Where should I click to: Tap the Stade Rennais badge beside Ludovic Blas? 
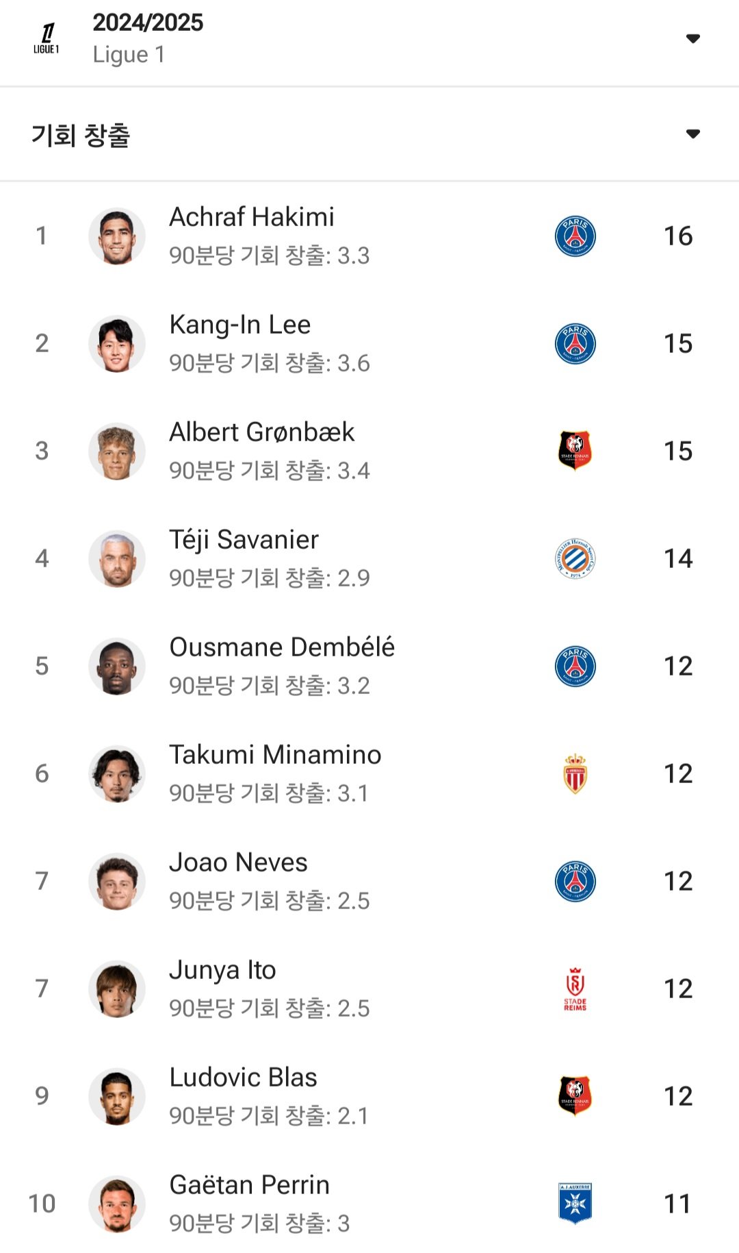pyautogui.click(x=575, y=1096)
